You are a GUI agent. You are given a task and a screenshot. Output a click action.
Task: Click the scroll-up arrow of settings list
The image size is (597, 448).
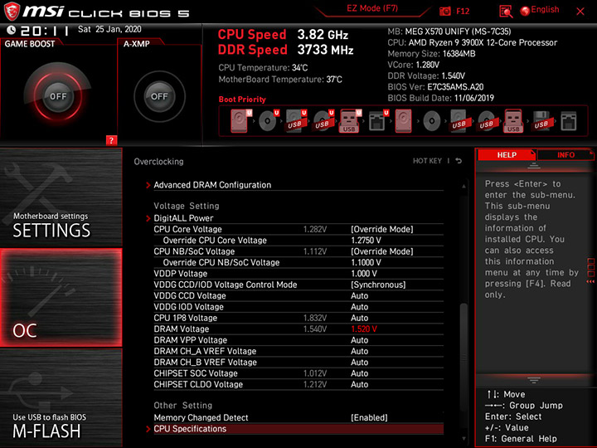(x=464, y=187)
